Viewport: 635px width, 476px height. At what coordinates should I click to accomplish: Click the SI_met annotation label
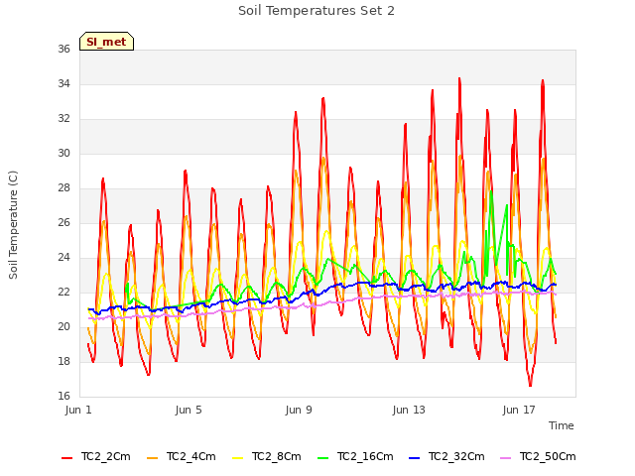pos(106,42)
